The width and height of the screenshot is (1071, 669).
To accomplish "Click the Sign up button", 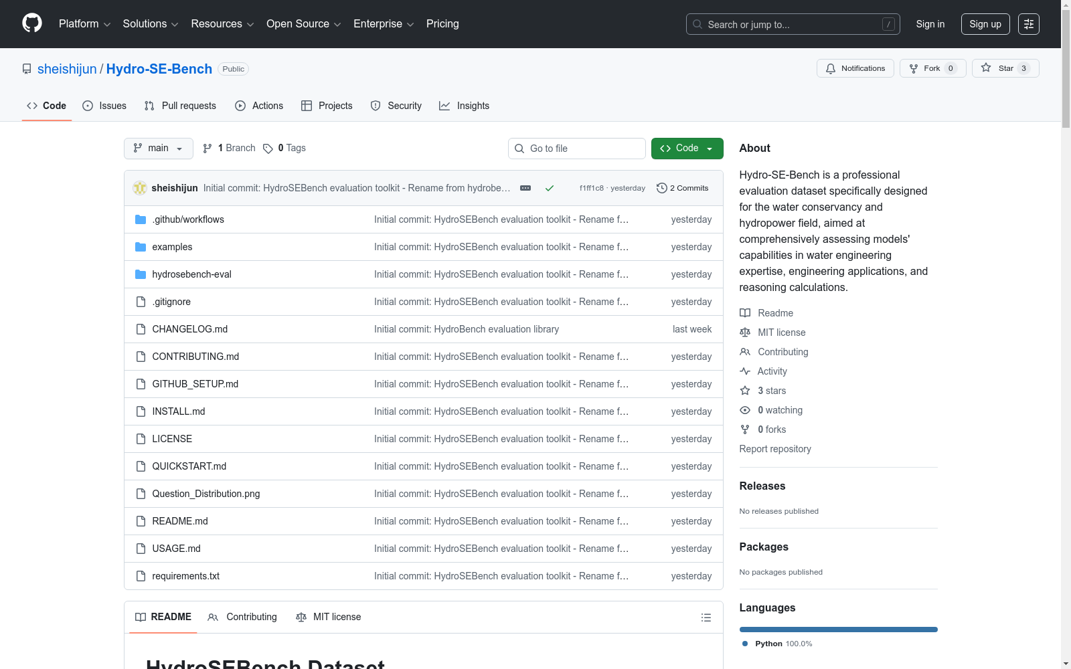I will click(x=985, y=24).
